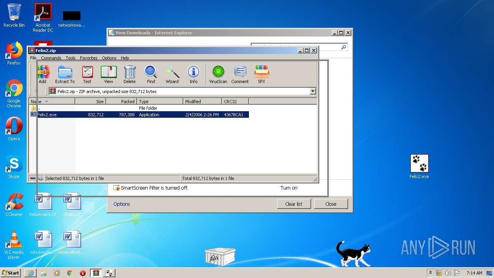Click the Add toolbar icon in WinRAR
Screen dimensions: 494x278
point(43,75)
